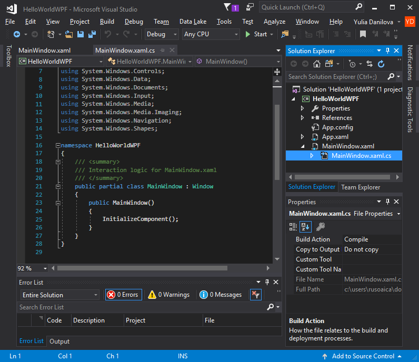Screen dimensions: 419x362
Task: Select App.config in Solution Explorer
Action: pyautogui.click(x=337, y=127)
